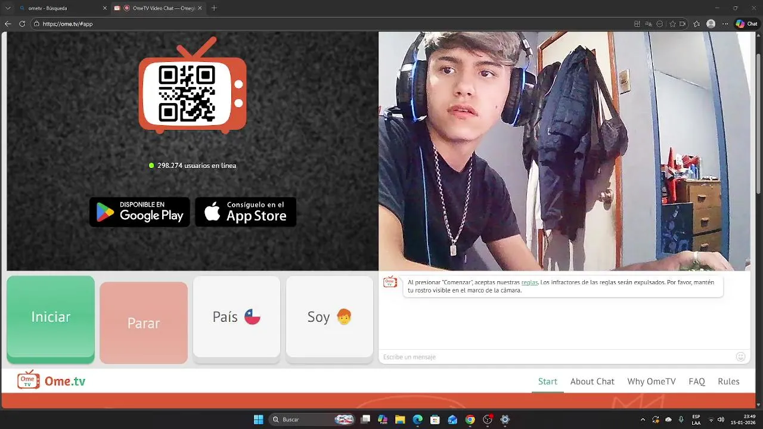763x429 pixels.
Task: Open Task View in the taskbar
Action: (x=366, y=419)
